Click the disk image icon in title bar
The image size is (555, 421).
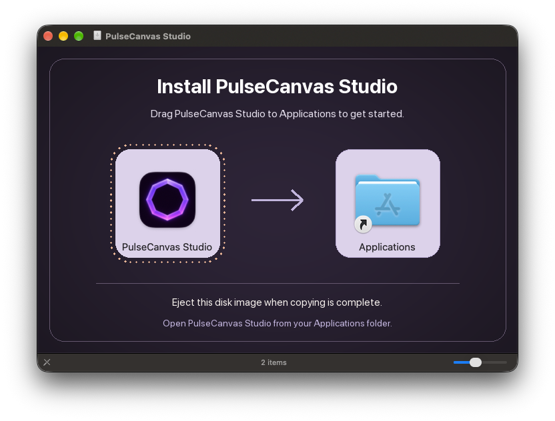pos(97,36)
